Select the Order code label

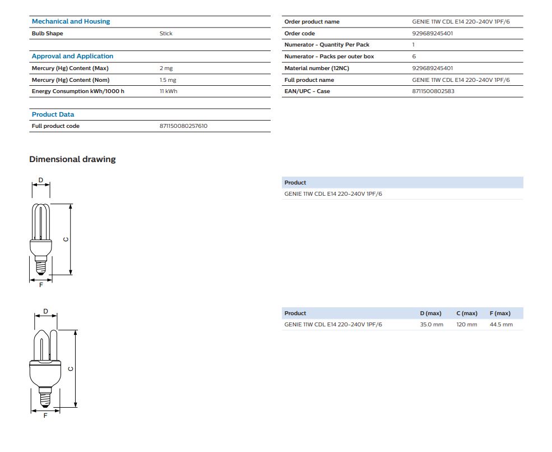[300, 34]
